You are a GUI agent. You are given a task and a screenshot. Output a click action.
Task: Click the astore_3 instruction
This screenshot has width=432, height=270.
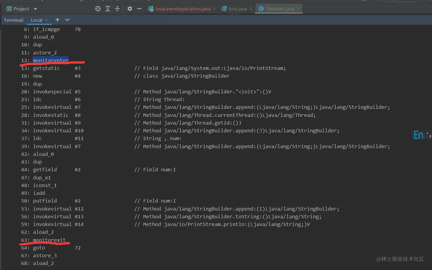(45, 255)
